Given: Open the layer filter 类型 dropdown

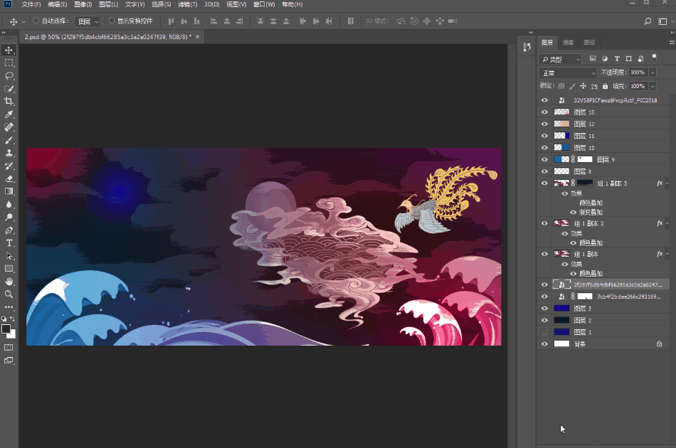Looking at the screenshot, I should (560, 59).
